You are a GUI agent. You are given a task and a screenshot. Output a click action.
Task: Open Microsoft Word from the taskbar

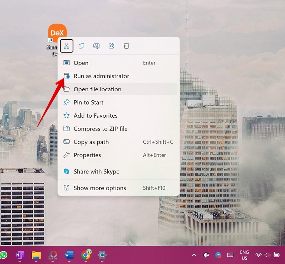click(x=69, y=255)
